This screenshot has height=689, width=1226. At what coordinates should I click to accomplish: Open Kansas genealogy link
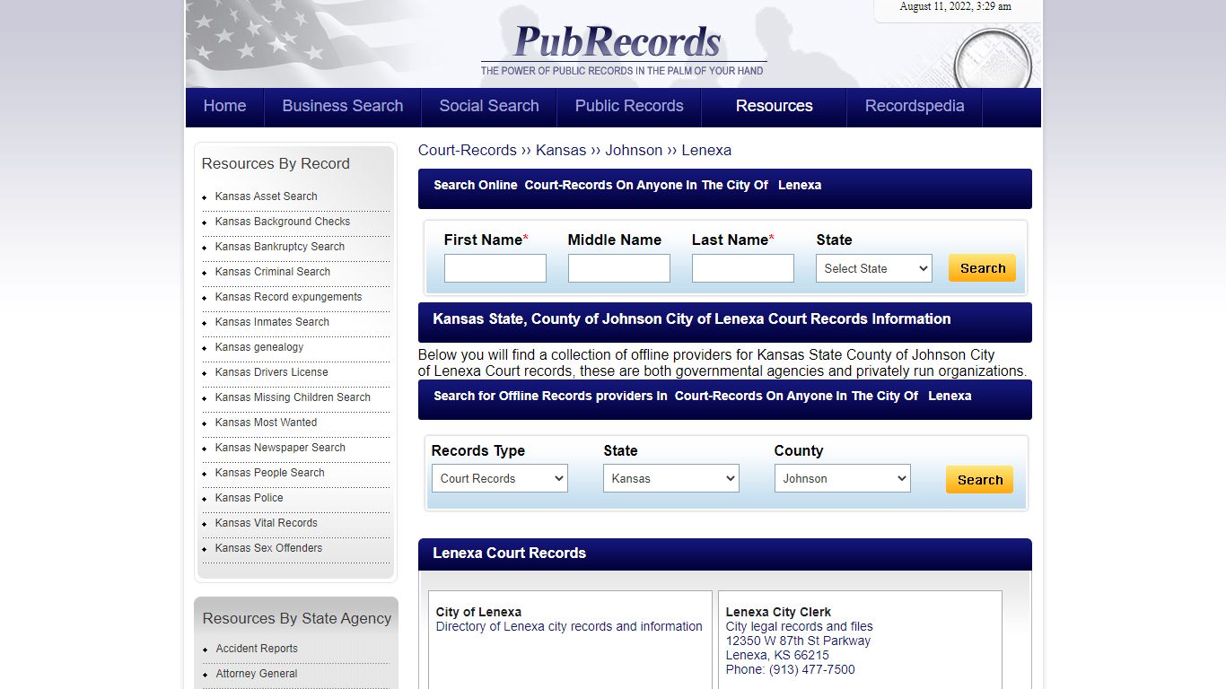259,347
